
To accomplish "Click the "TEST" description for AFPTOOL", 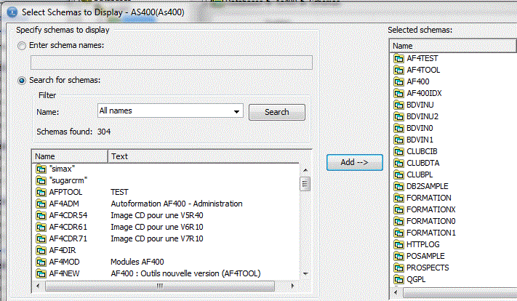I will click(x=119, y=192).
